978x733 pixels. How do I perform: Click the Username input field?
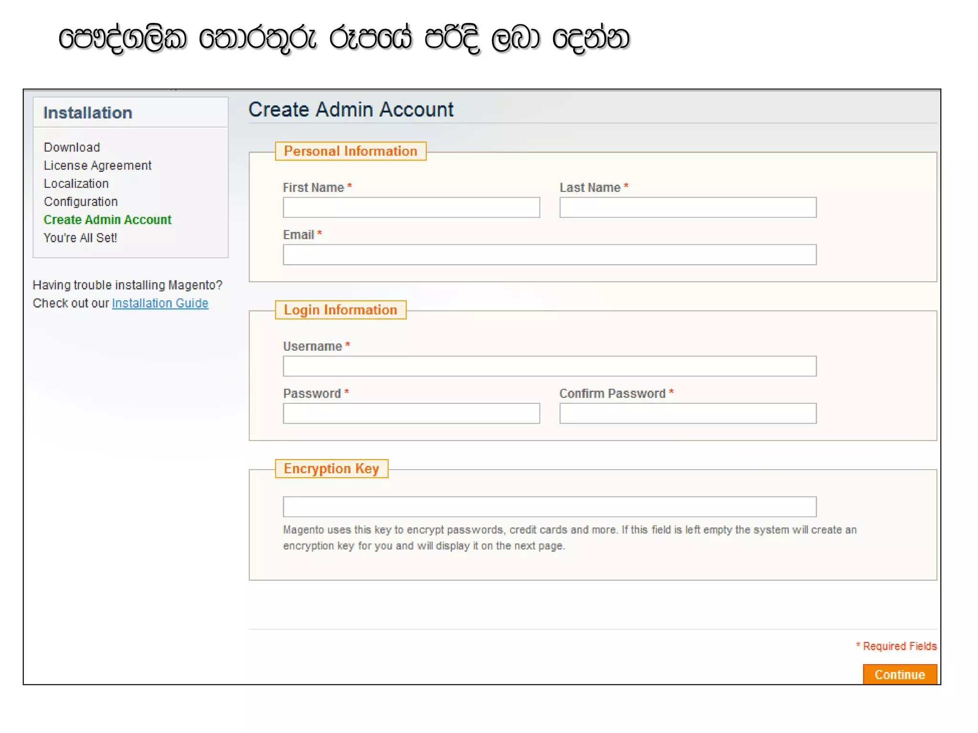[549, 366]
